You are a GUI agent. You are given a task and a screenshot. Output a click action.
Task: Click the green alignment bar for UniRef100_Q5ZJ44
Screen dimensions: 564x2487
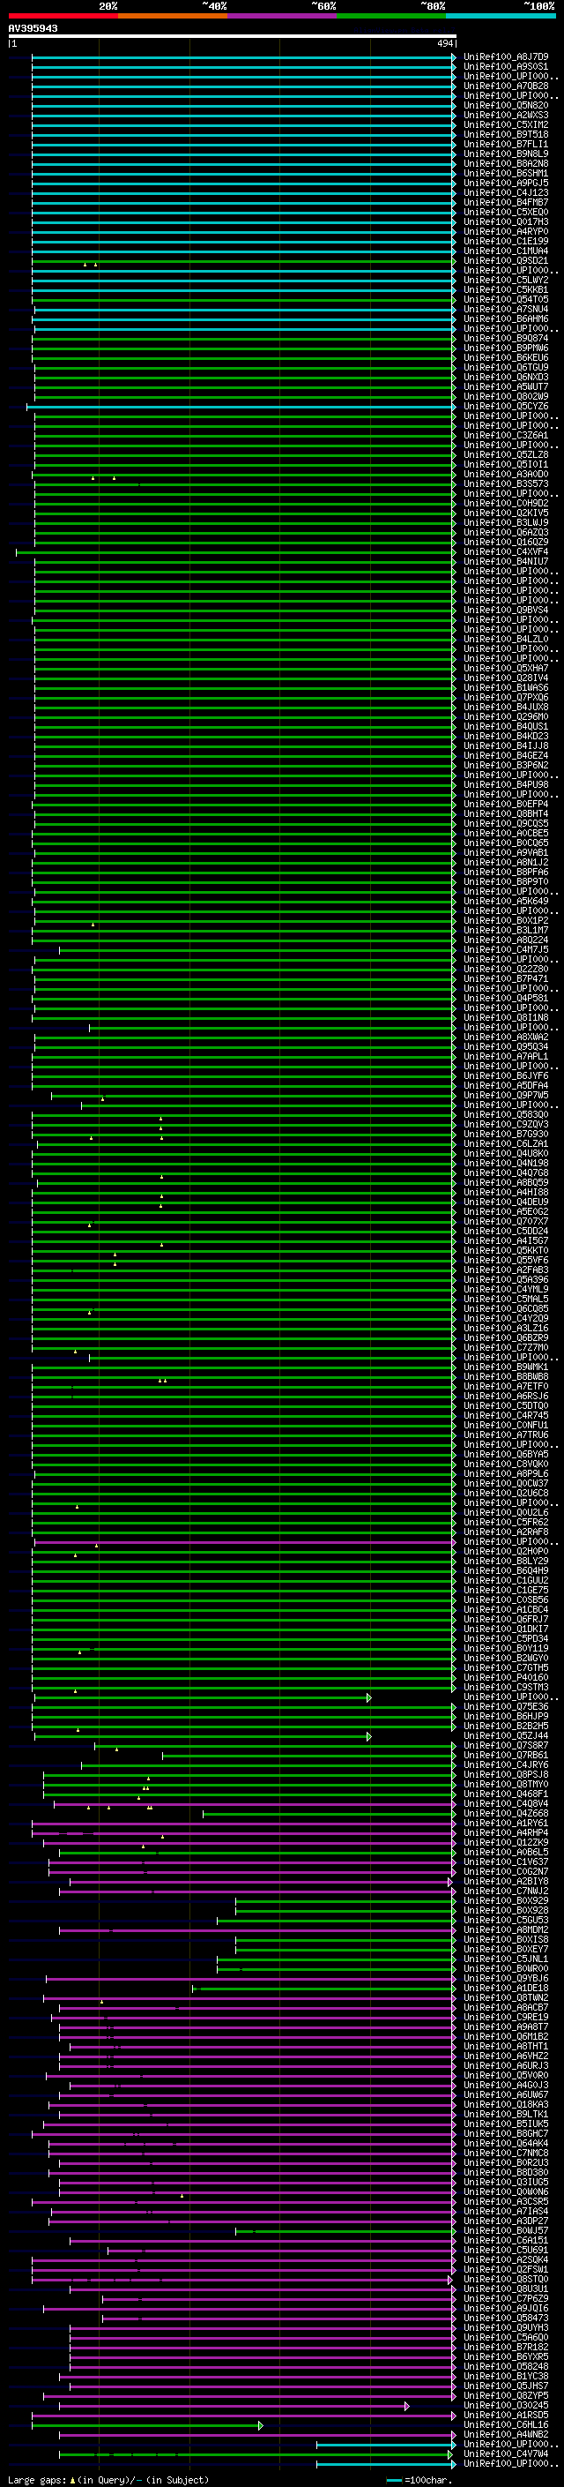tap(203, 1736)
